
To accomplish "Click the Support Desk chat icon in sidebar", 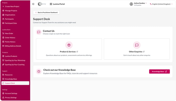I will pyautogui.click(x=3, y=83).
